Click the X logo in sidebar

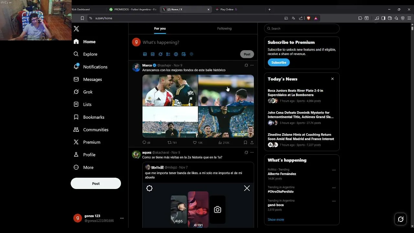(x=76, y=29)
